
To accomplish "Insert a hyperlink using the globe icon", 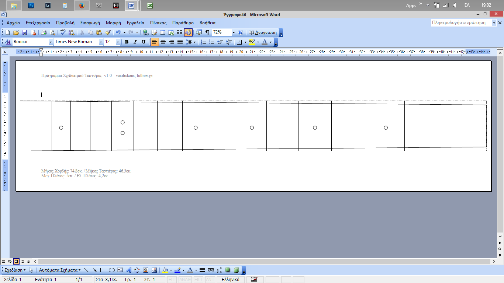I will point(145,32).
